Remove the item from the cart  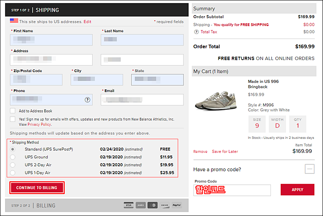click(x=200, y=152)
